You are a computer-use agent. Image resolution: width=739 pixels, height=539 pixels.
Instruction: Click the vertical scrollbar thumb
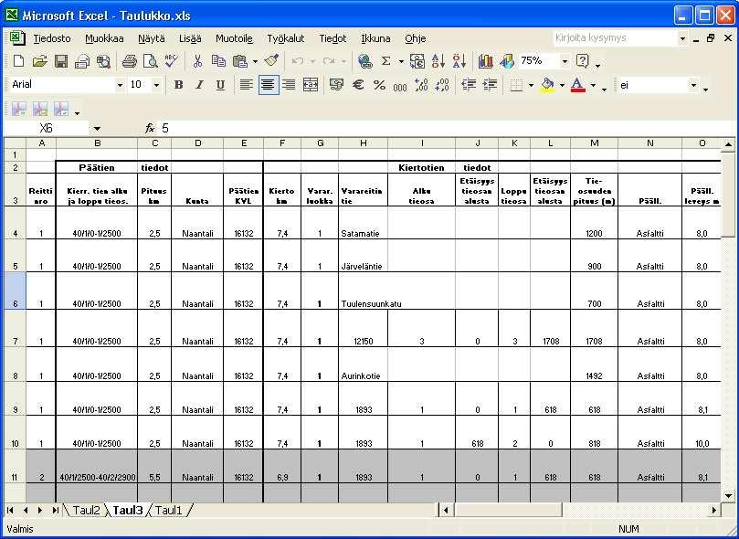tap(728, 196)
